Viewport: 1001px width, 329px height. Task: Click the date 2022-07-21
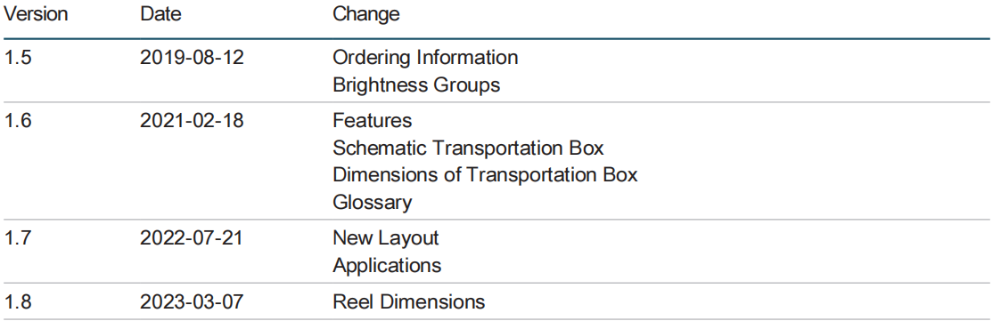[x=193, y=238]
